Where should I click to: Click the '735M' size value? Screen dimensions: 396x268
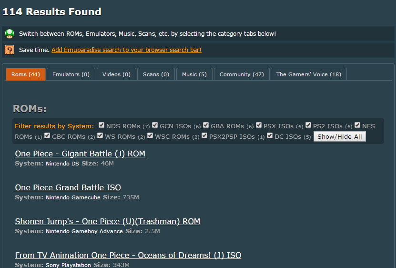pos(131,197)
